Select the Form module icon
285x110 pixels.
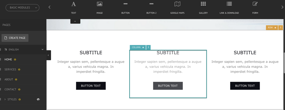click(x=255, y=4)
